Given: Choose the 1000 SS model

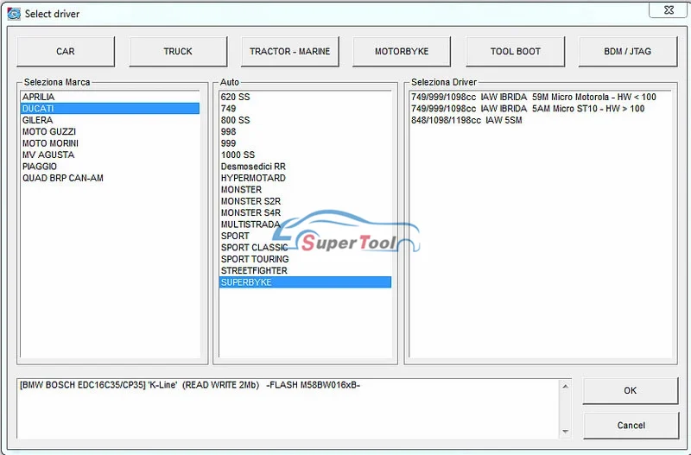Looking at the screenshot, I should [305, 155].
